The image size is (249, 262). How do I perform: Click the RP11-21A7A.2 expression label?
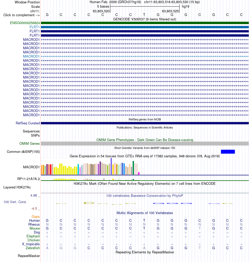point(29,179)
